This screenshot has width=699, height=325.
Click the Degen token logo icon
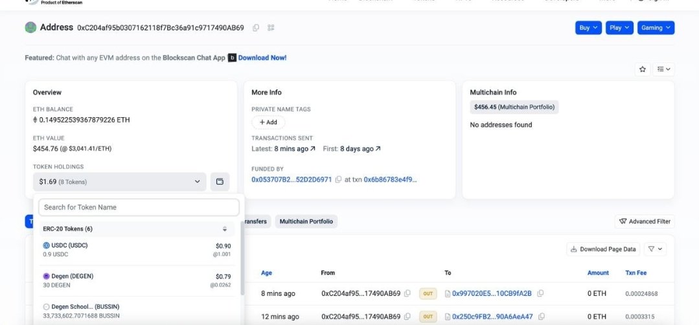(x=47, y=276)
